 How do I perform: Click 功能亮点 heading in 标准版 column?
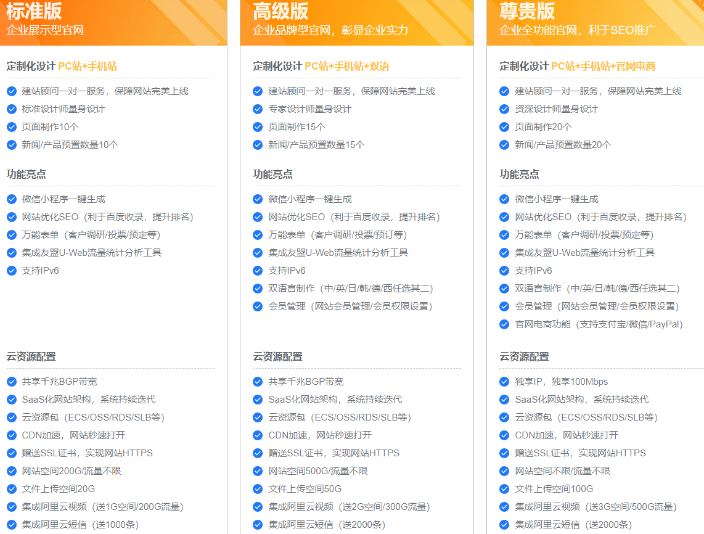click(26, 175)
